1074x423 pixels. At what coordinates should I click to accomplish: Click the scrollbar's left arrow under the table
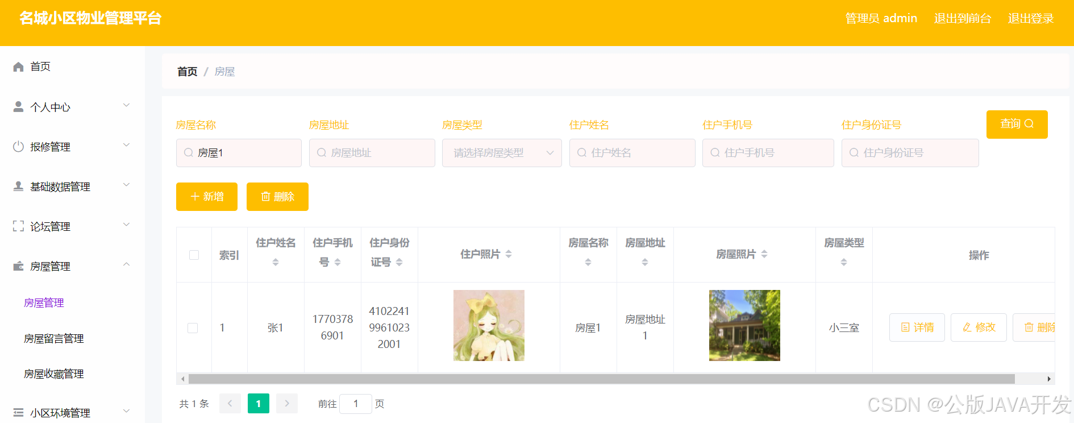point(182,379)
